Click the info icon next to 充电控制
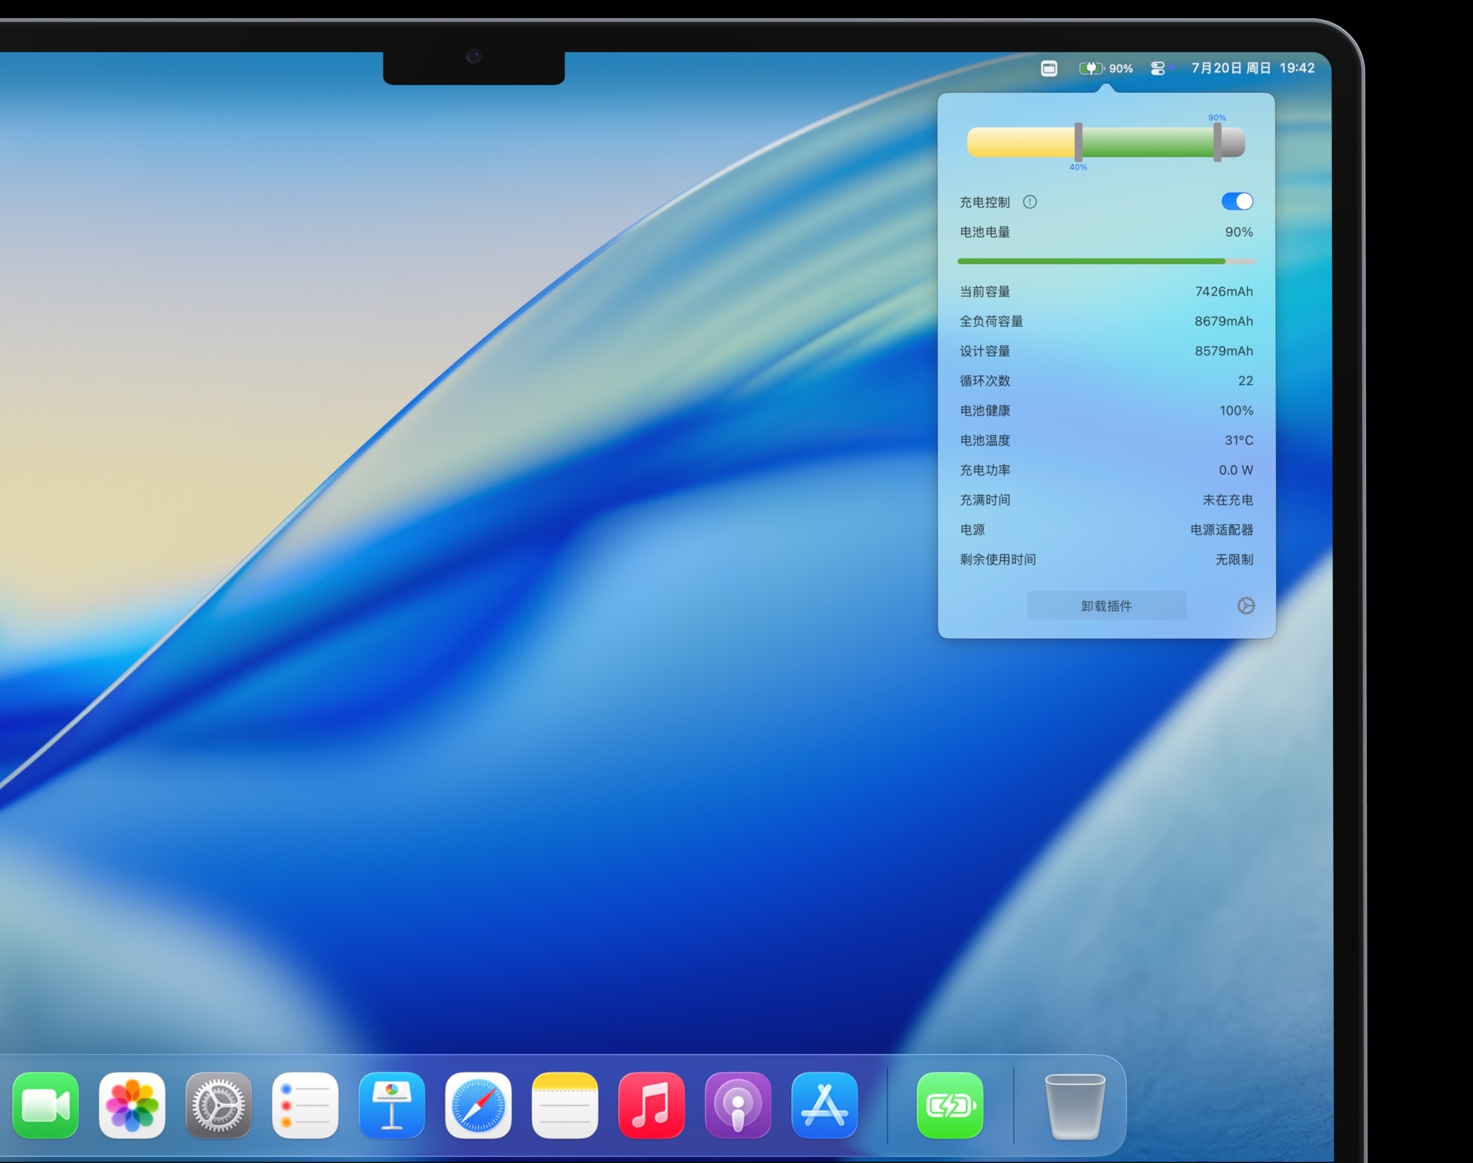1473x1163 pixels. tap(1030, 202)
